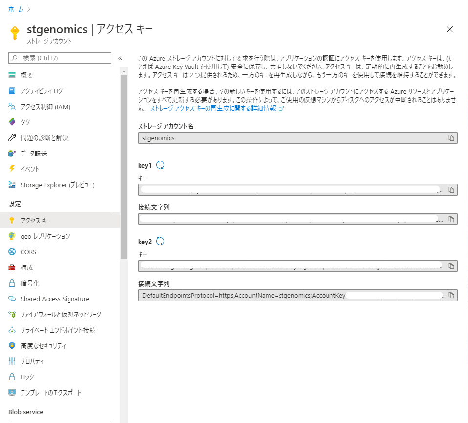Screen dimensions: 468x423
Task: Regenerate key1 using the refresh icon
Action: click(x=160, y=165)
